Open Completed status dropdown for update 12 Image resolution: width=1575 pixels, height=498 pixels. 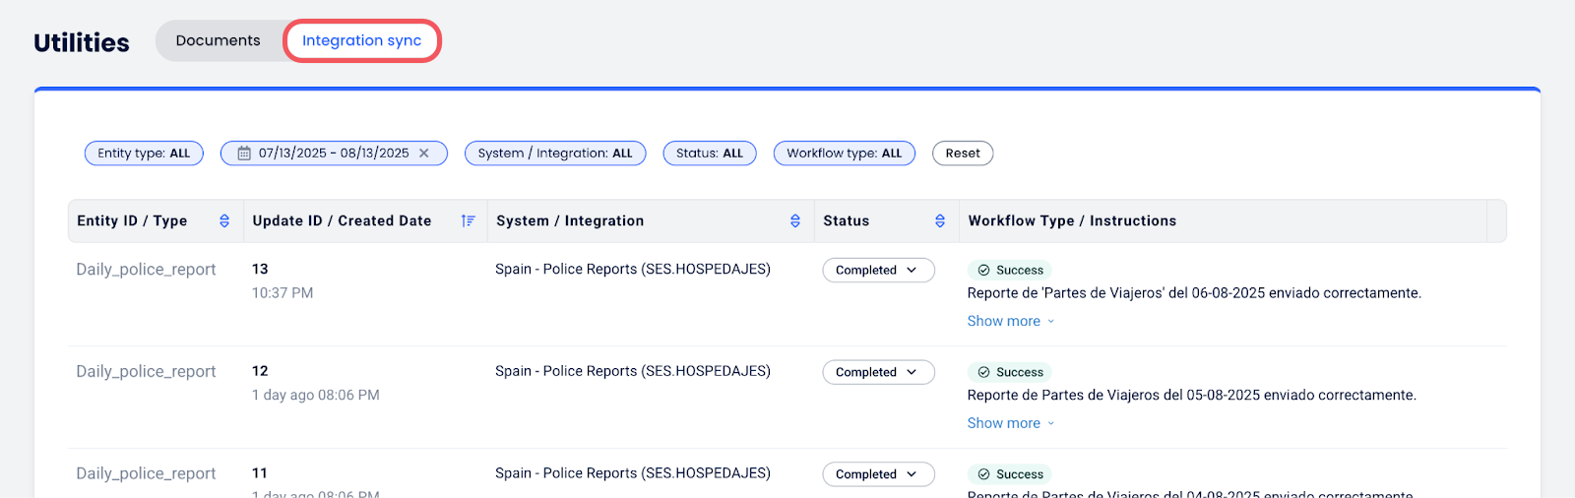[x=878, y=373]
